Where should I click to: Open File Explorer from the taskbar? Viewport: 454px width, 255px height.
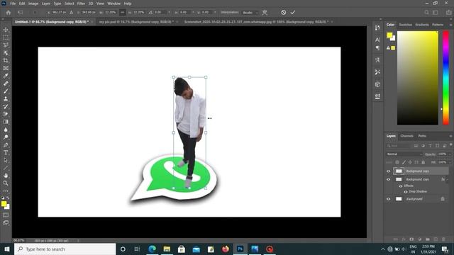(167, 249)
